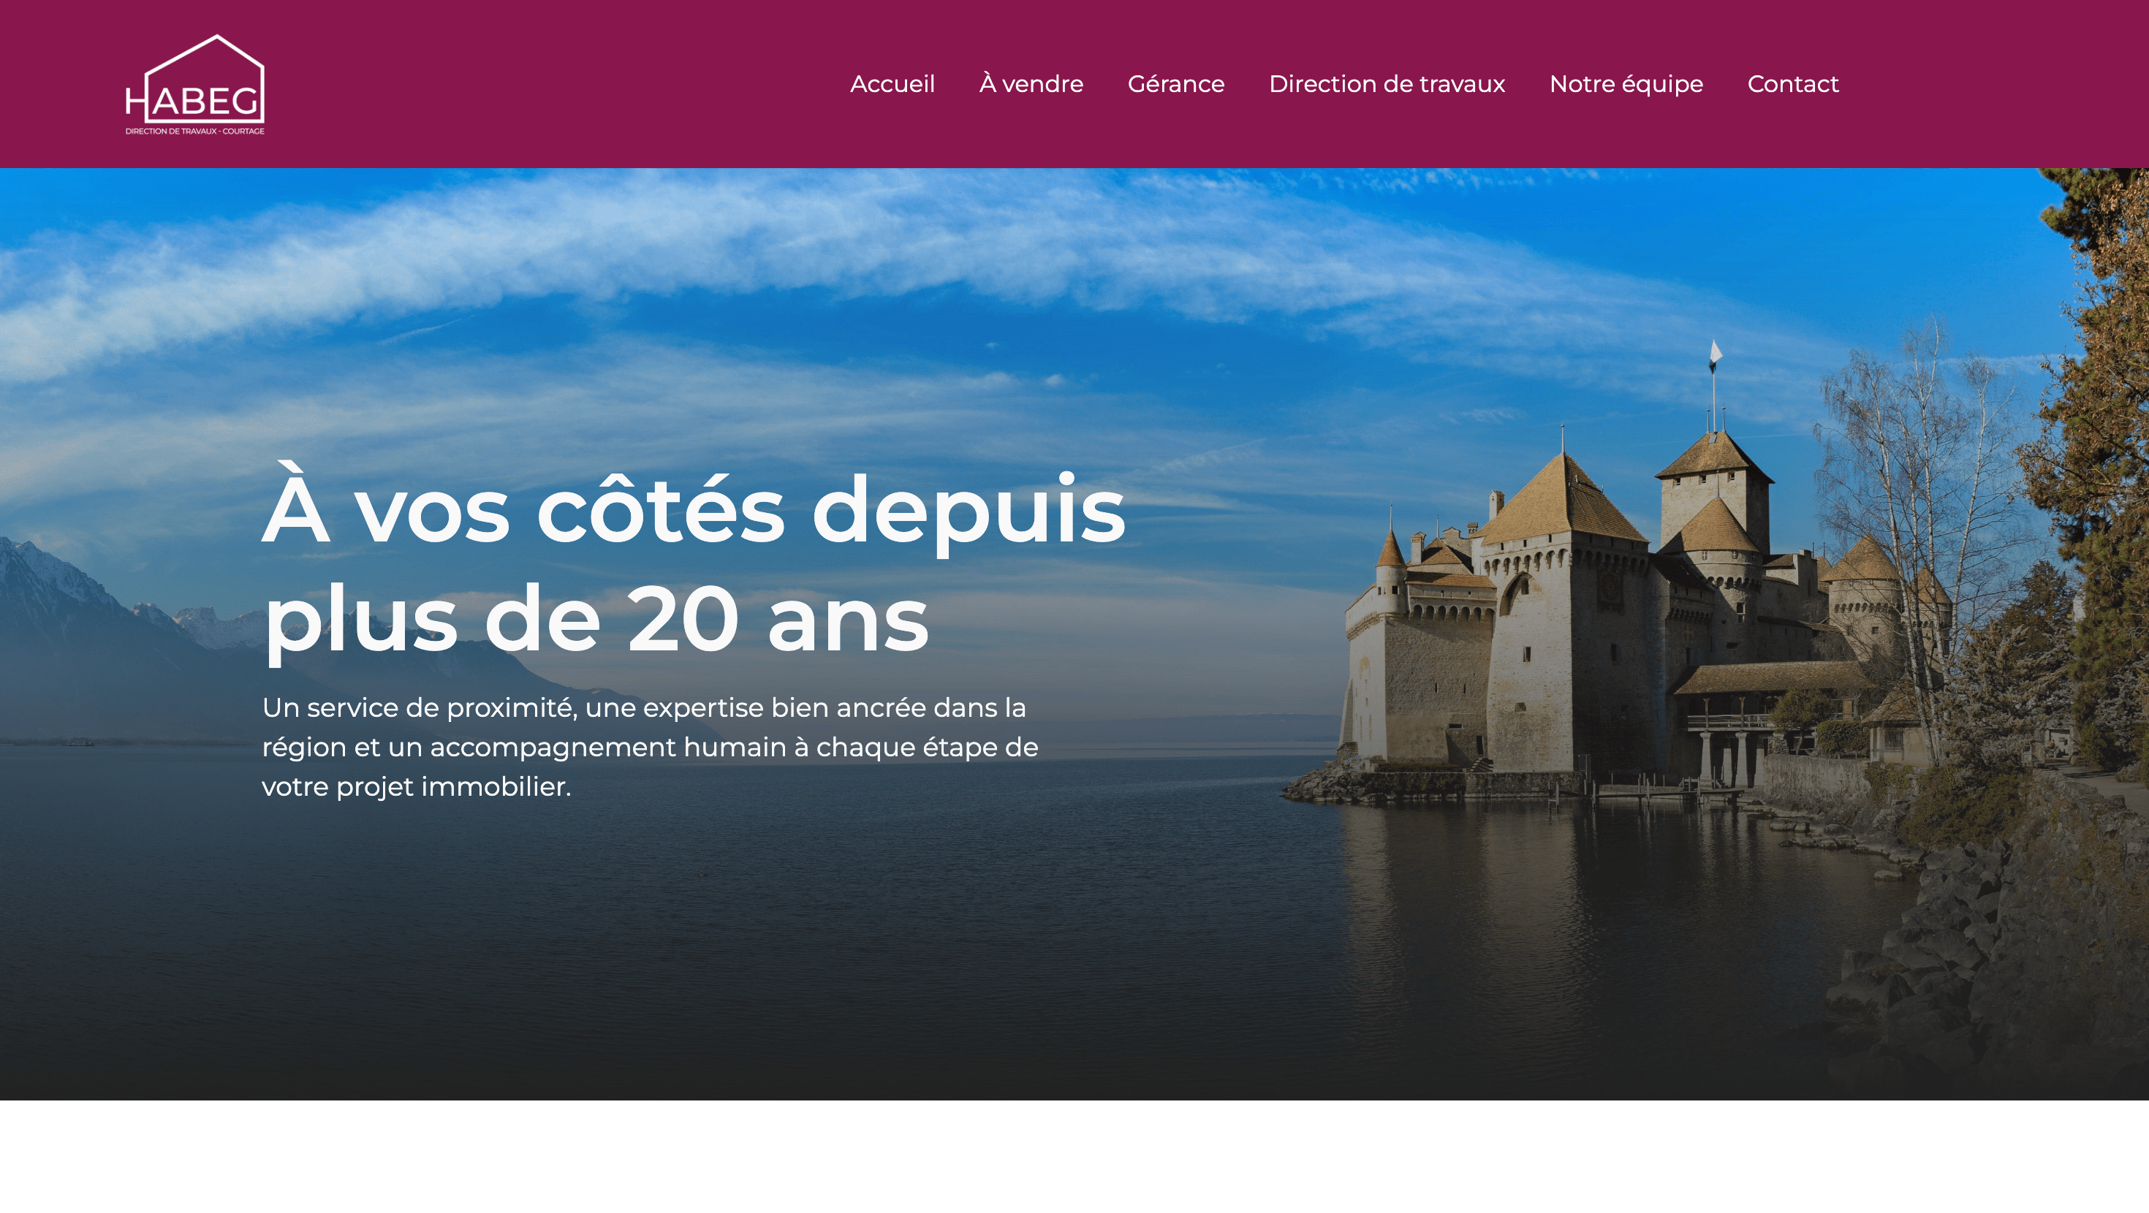Image resolution: width=2149 pixels, height=1213 pixels.
Task: Open the Contact page link
Action: [x=1793, y=84]
